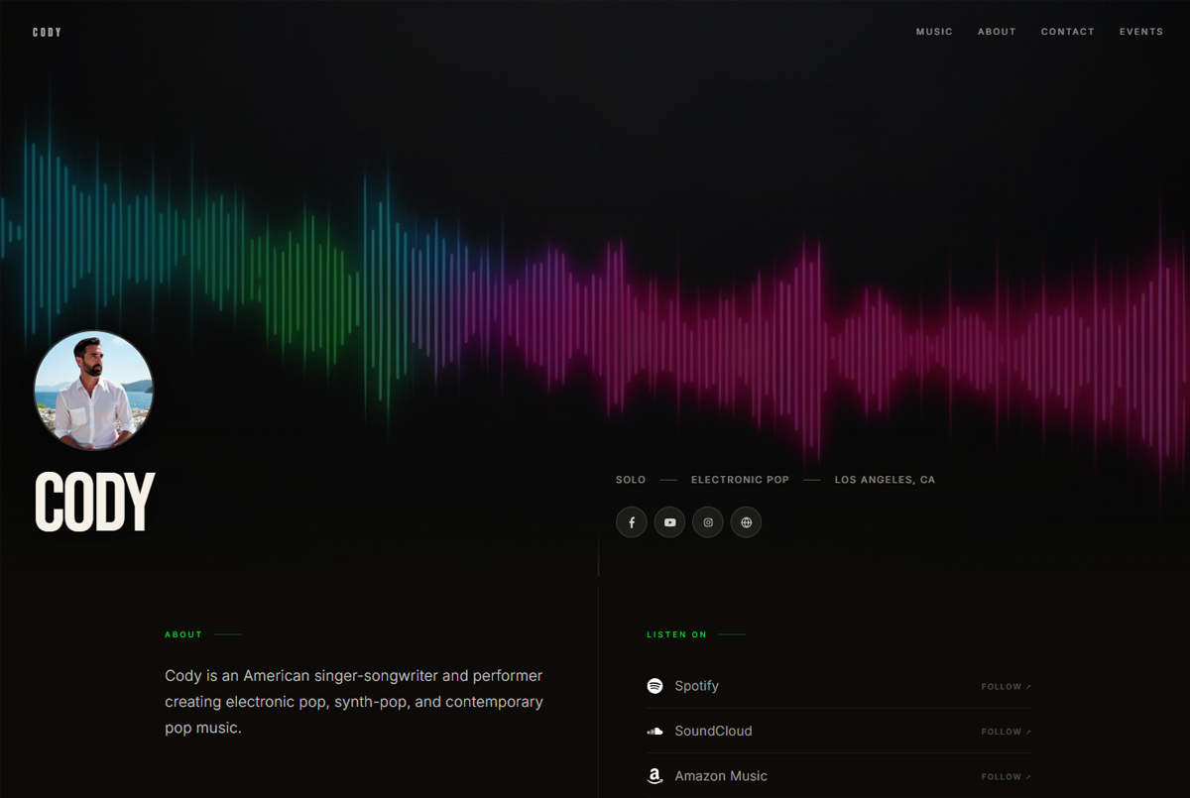The height and width of the screenshot is (798, 1190).
Task: Click the Spotify logo icon
Action: 654,686
